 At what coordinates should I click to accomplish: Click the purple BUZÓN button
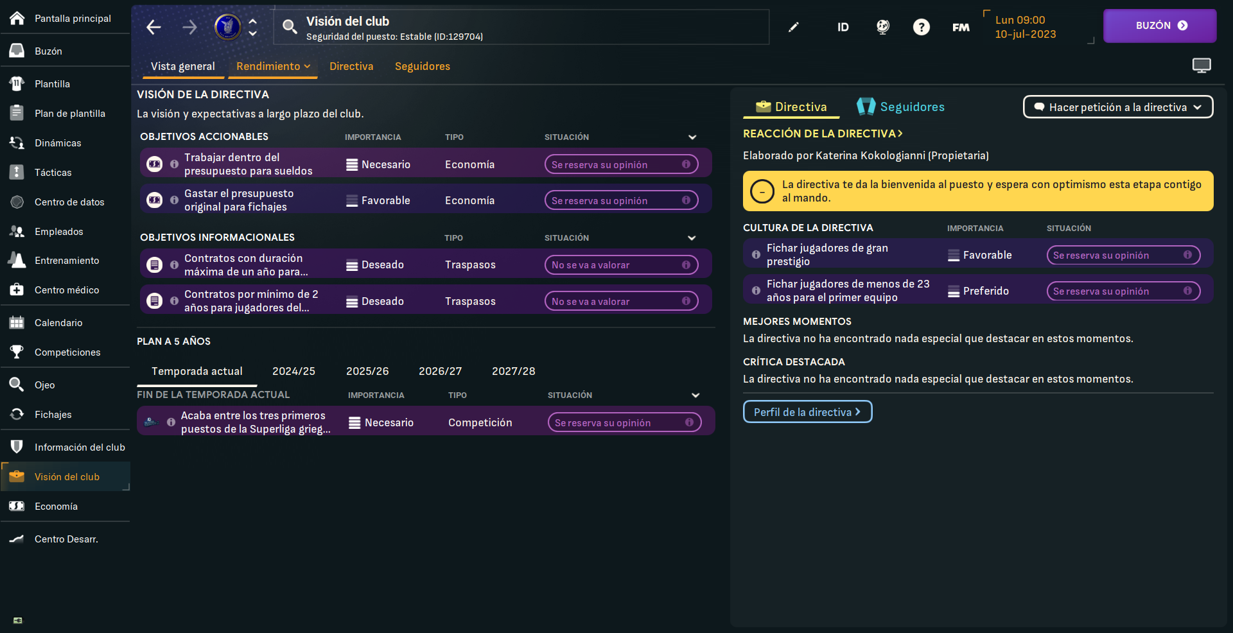click(x=1160, y=26)
